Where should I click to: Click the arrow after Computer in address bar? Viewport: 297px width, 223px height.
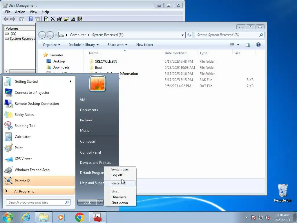pos(89,35)
